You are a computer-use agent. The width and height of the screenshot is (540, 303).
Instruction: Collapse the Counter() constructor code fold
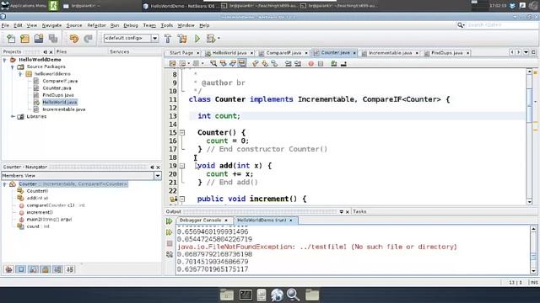point(182,133)
